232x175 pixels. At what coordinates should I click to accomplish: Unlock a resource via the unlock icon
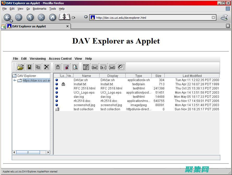66,67
